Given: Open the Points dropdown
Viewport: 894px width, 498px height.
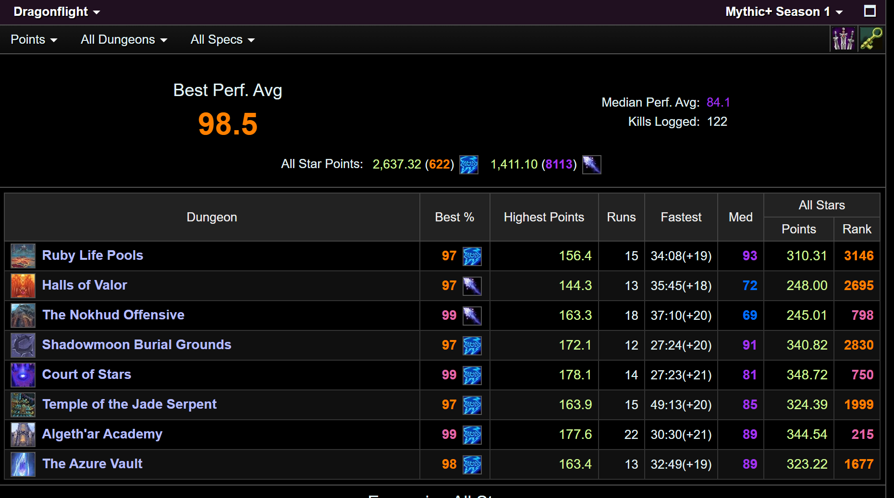Looking at the screenshot, I should pos(33,39).
